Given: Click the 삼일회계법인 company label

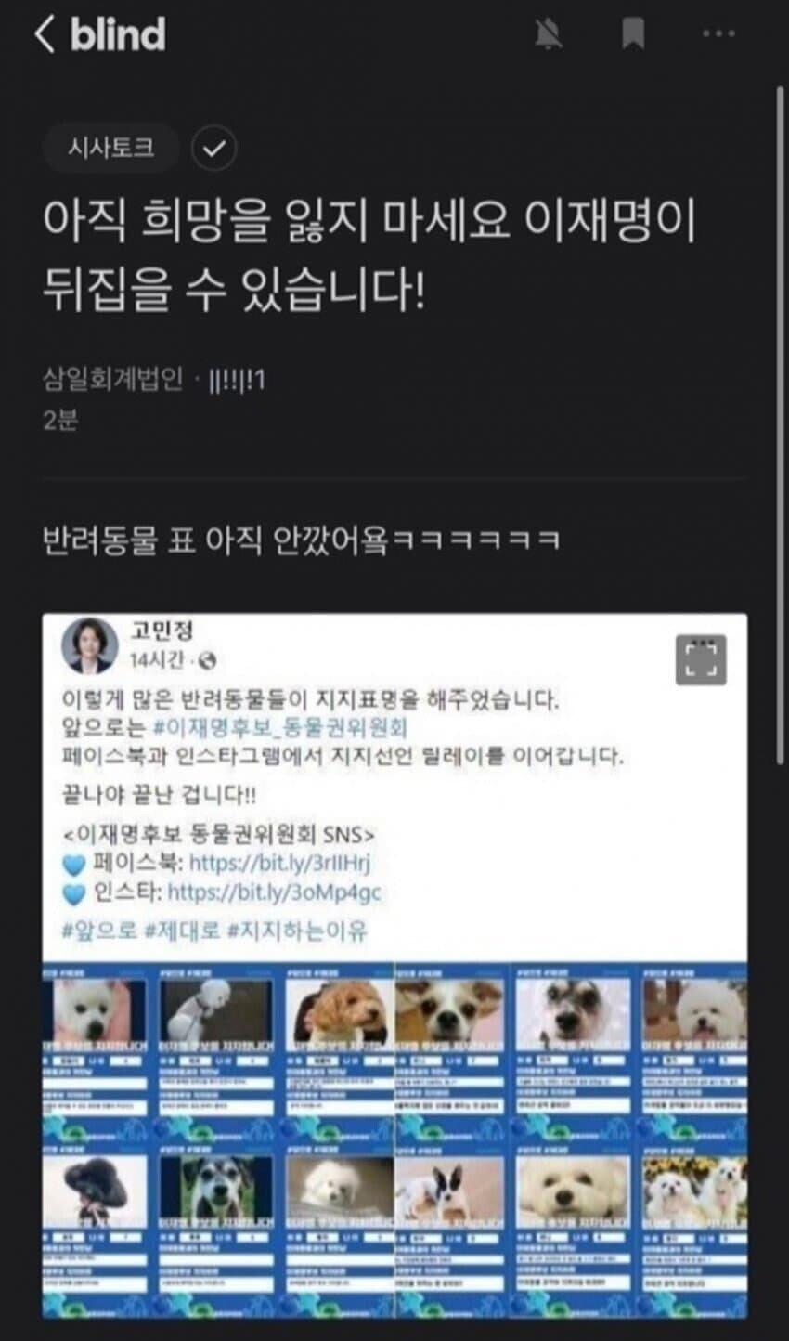Looking at the screenshot, I should click(x=113, y=380).
